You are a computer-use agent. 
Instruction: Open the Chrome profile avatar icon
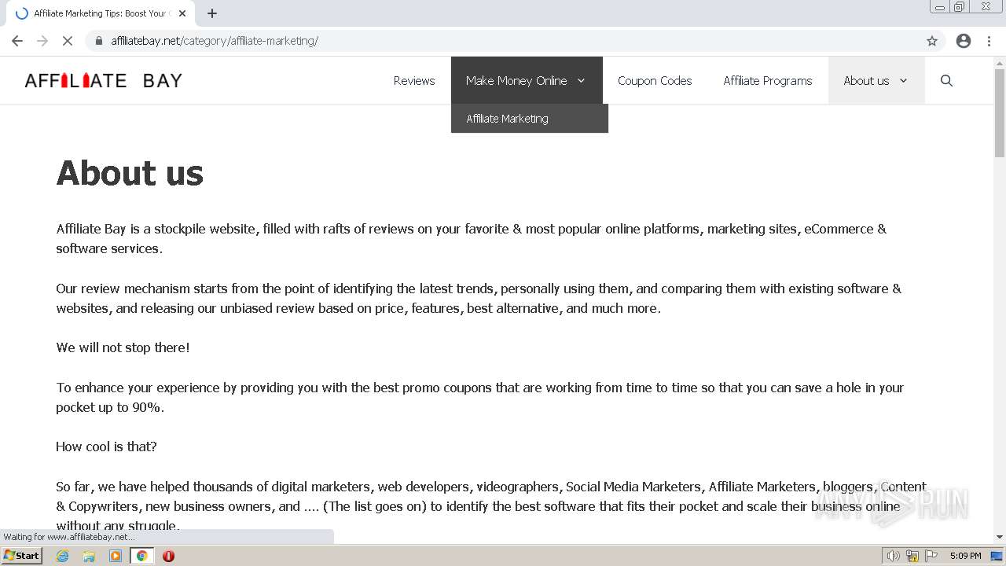pos(964,41)
